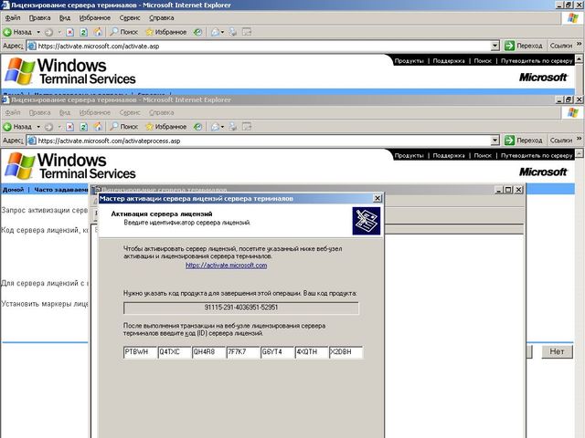Close the activation wizard dialog

pyautogui.click(x=378, y=199)
